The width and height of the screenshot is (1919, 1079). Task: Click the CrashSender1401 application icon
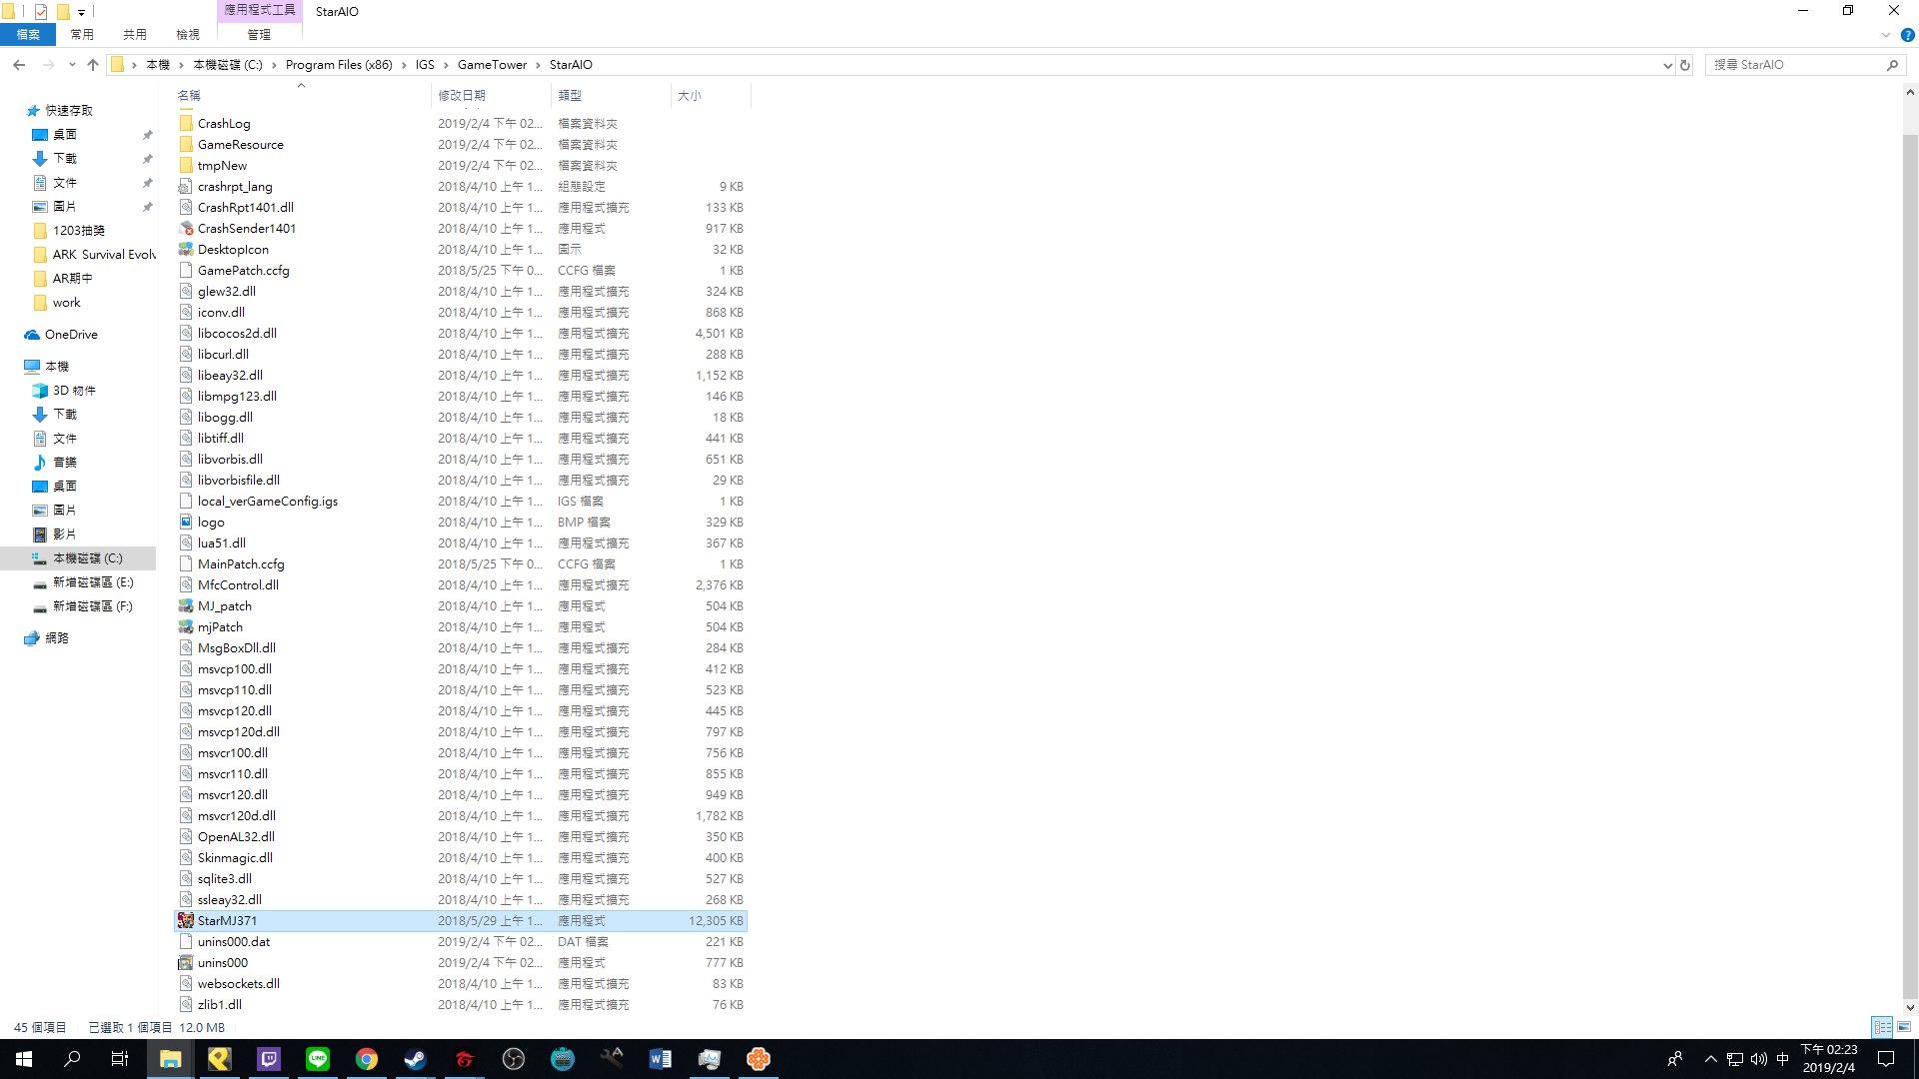pyautogui.click(x=186, y=228)
